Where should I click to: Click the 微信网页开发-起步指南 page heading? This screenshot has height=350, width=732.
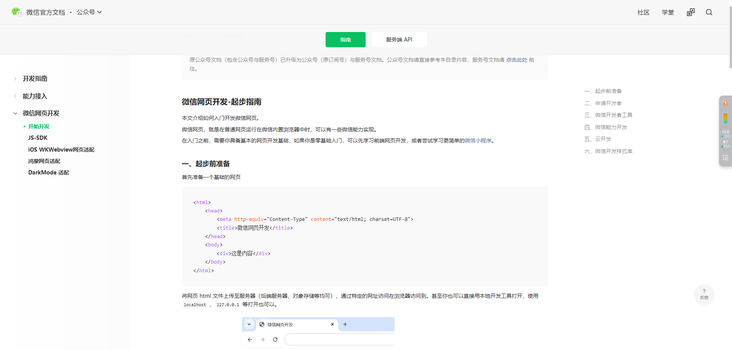(222, 102)
